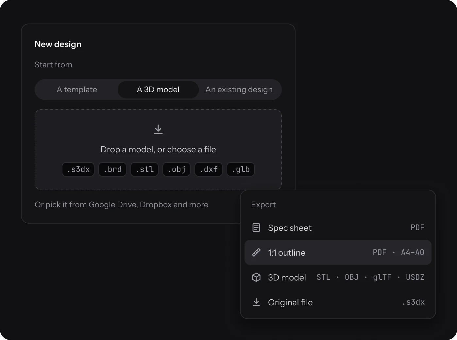The height and width of the screenshot is (340, 457).
Task: Click the PDF label on Spec sheet row
Action: coord(417,228)
